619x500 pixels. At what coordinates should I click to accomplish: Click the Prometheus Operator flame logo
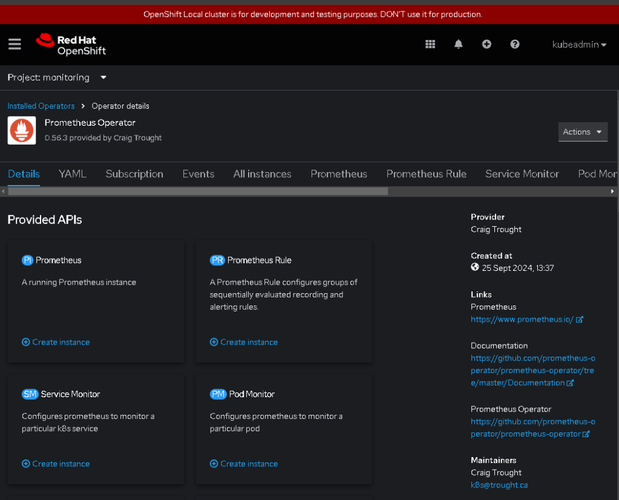coord(22,131)
